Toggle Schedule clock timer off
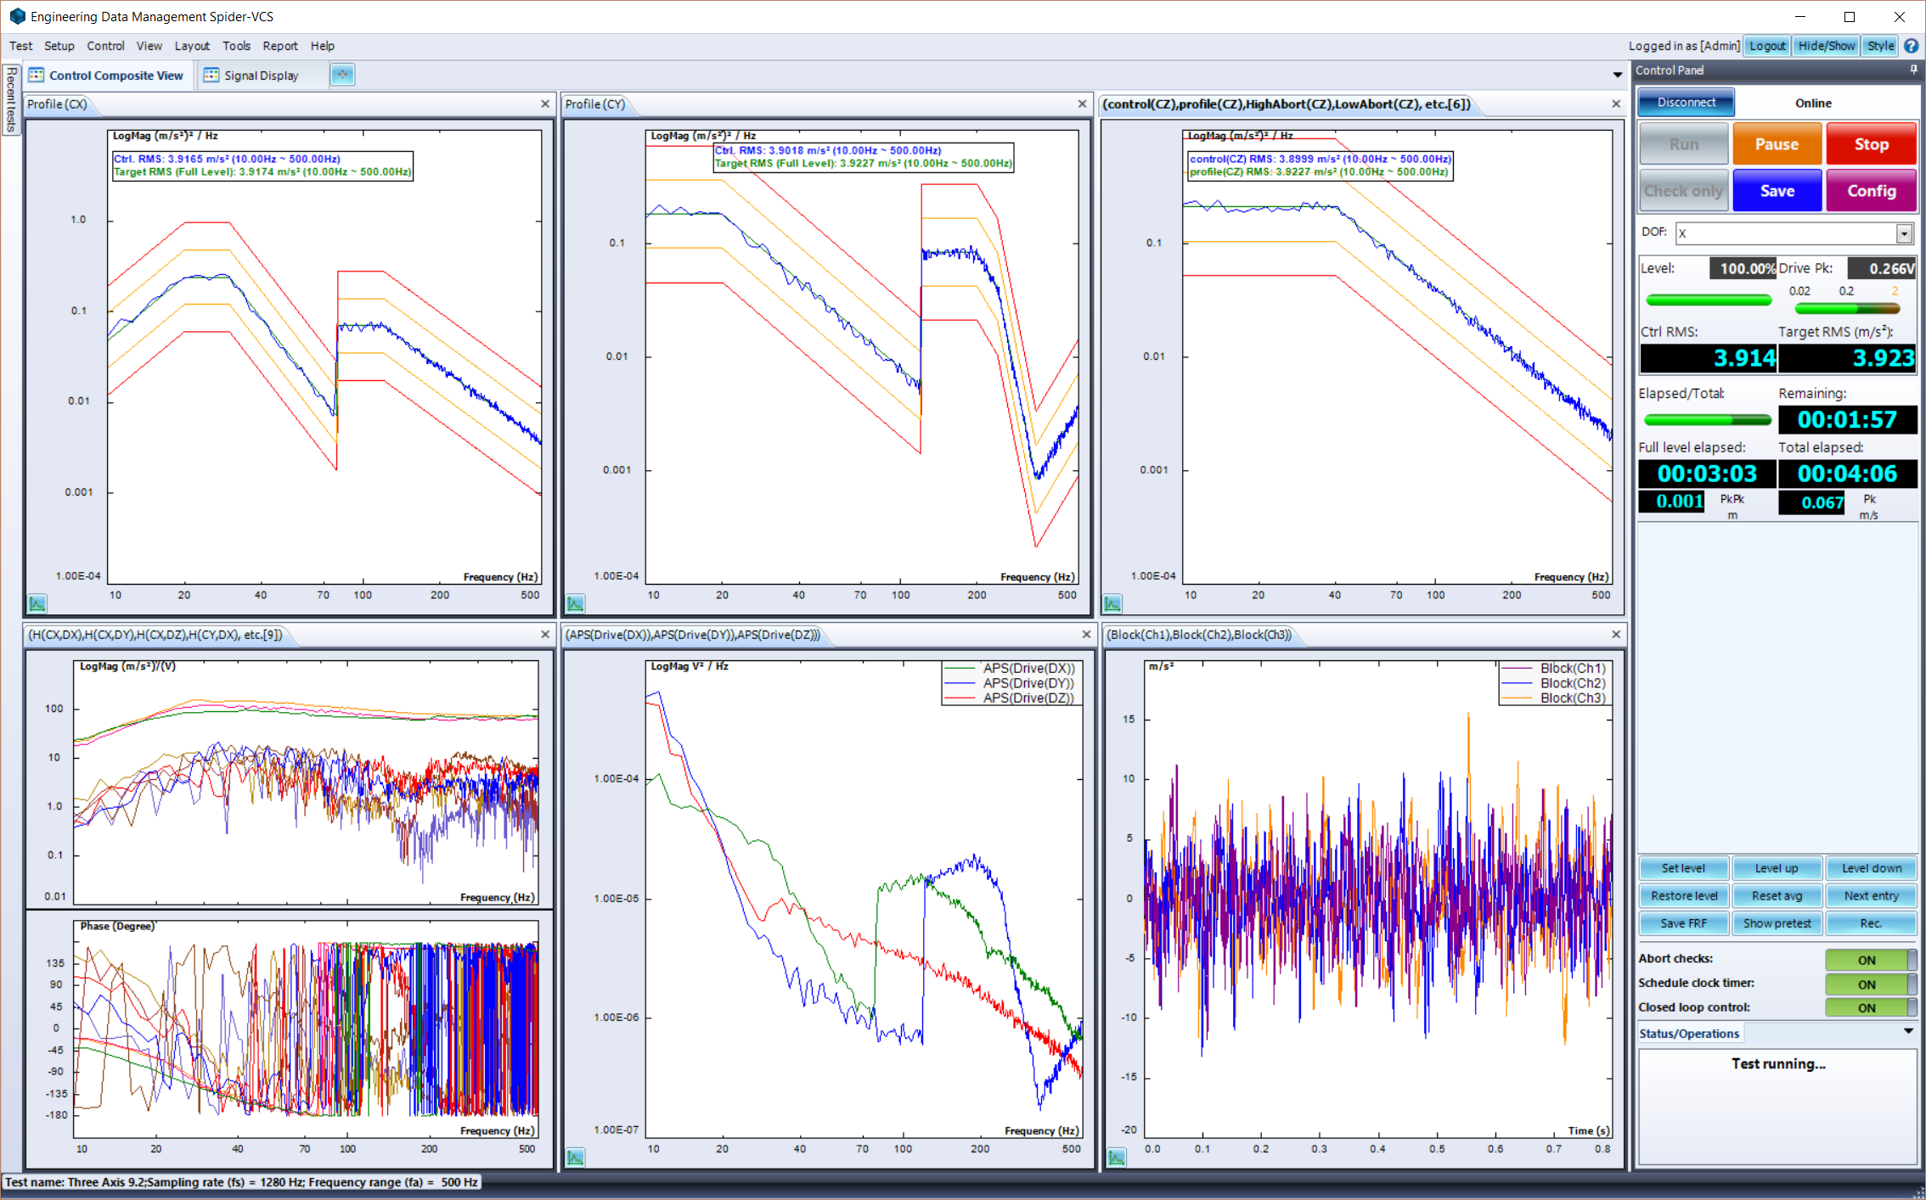The height and width of the screenshot is (1200, 1926). click(1867, 984)
